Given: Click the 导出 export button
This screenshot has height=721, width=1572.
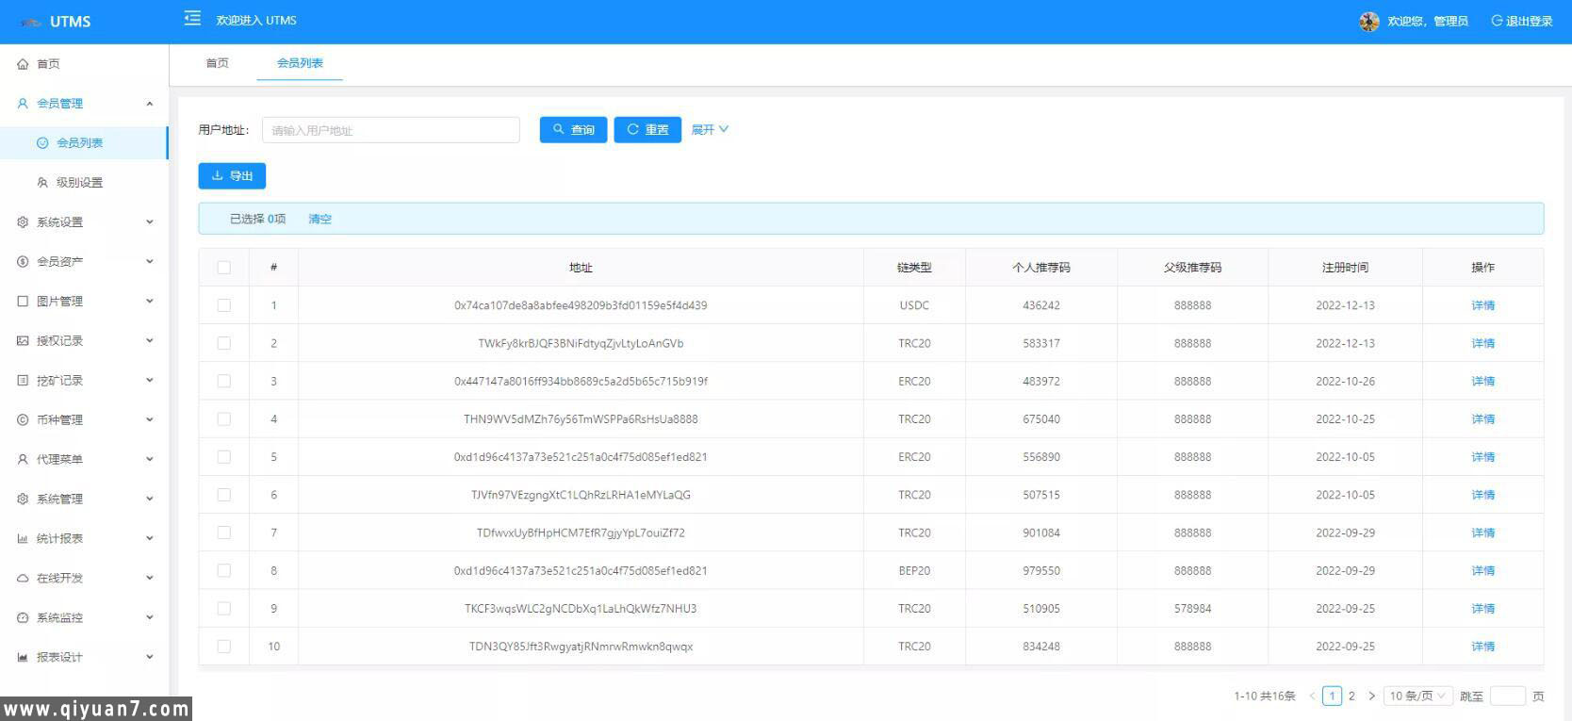Looking at the screenshot, I should (232, 176).
